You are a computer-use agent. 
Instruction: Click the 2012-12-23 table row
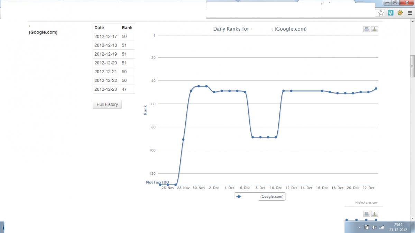point(114,89)
